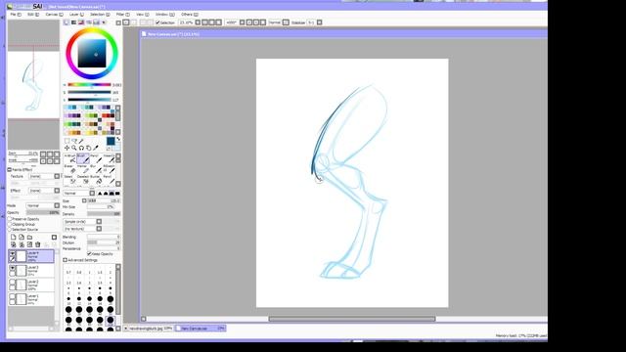Toggle visibility of Layer4
The height and width of the screenshot is (352, 626).
point(13,253)
